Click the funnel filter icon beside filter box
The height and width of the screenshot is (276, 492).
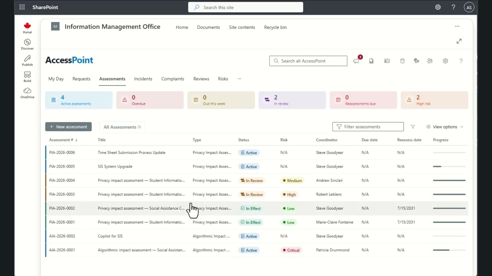(413, 127)
